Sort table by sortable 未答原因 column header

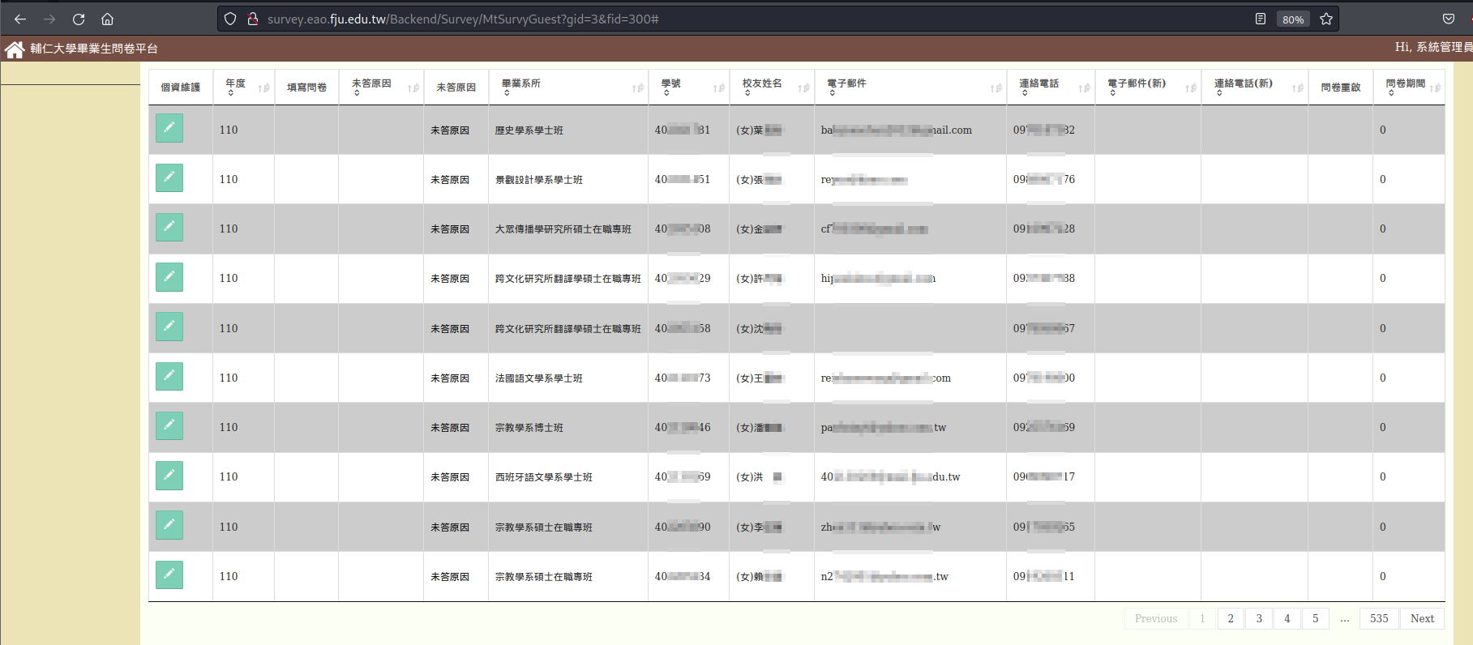(381, 87)
